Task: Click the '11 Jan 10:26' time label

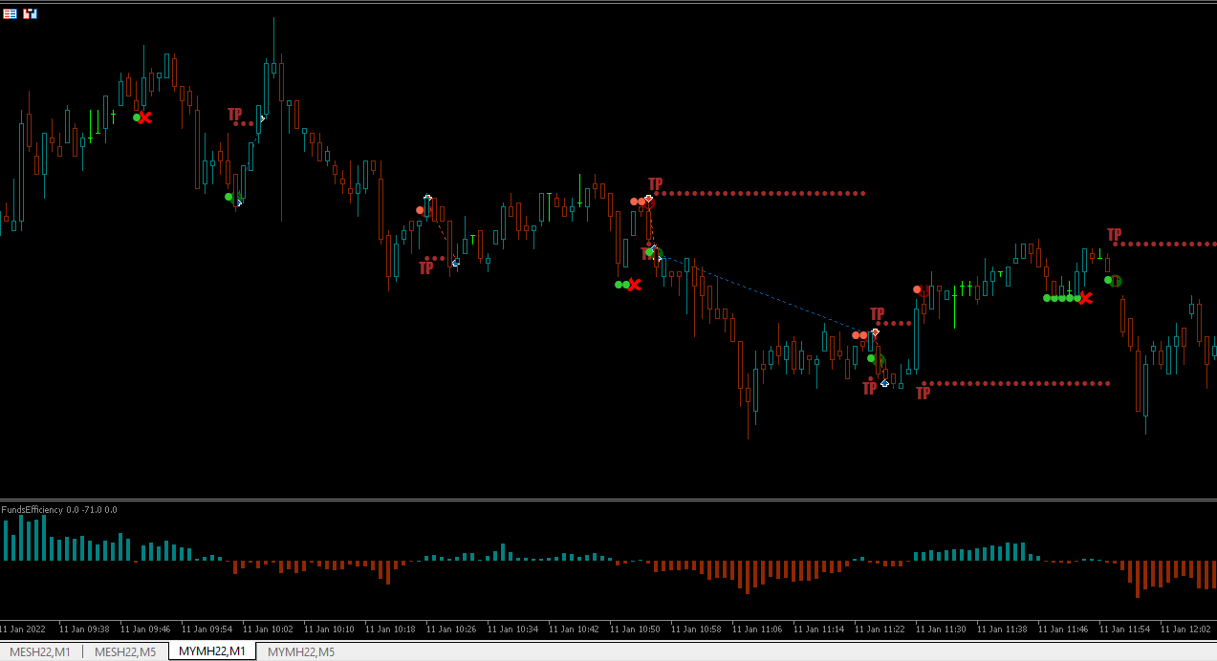Action: tap(451, 629)
